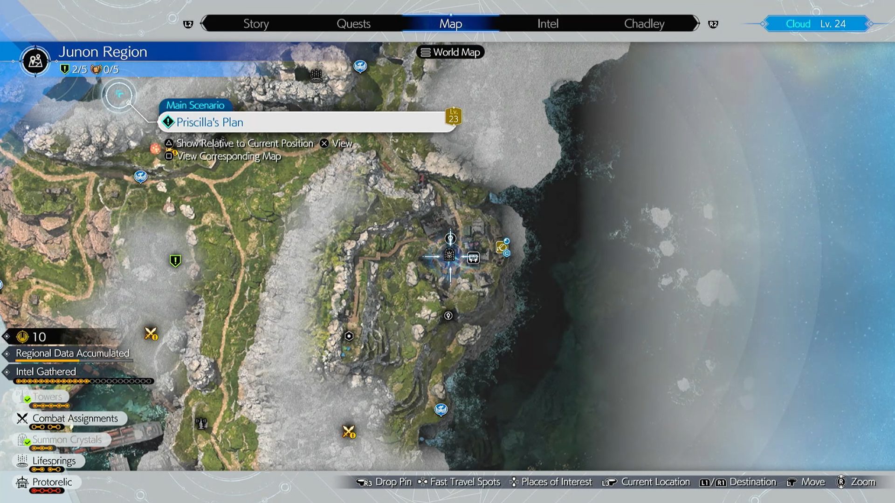Click the R2 next-tab button icon
The height and width of the screenshot is (503, 895).
pos(713,24)
